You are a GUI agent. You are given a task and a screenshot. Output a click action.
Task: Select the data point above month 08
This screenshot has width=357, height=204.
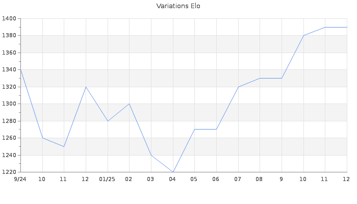260,78
